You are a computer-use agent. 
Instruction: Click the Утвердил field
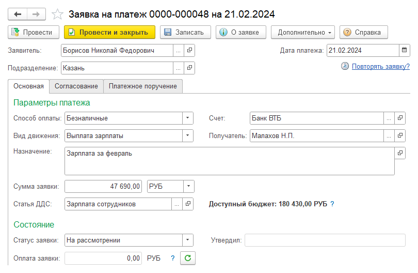tap(325, 240)
